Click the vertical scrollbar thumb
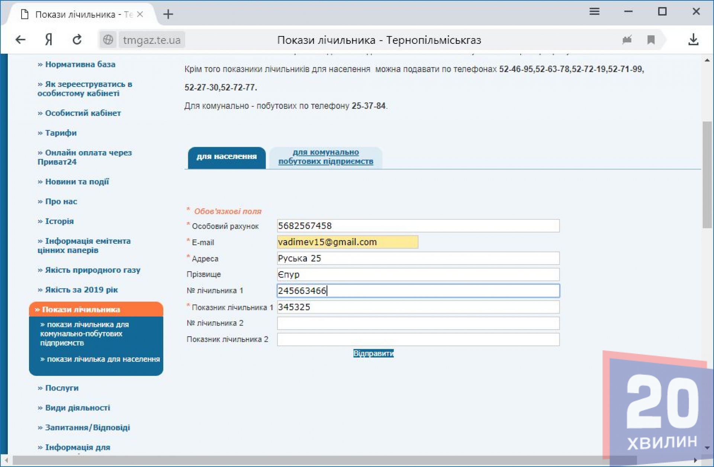This screenshot has width=714, height=467. click(x=707, y=175)
